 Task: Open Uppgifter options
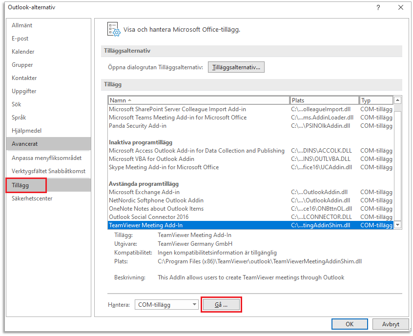tap(48, 91)
